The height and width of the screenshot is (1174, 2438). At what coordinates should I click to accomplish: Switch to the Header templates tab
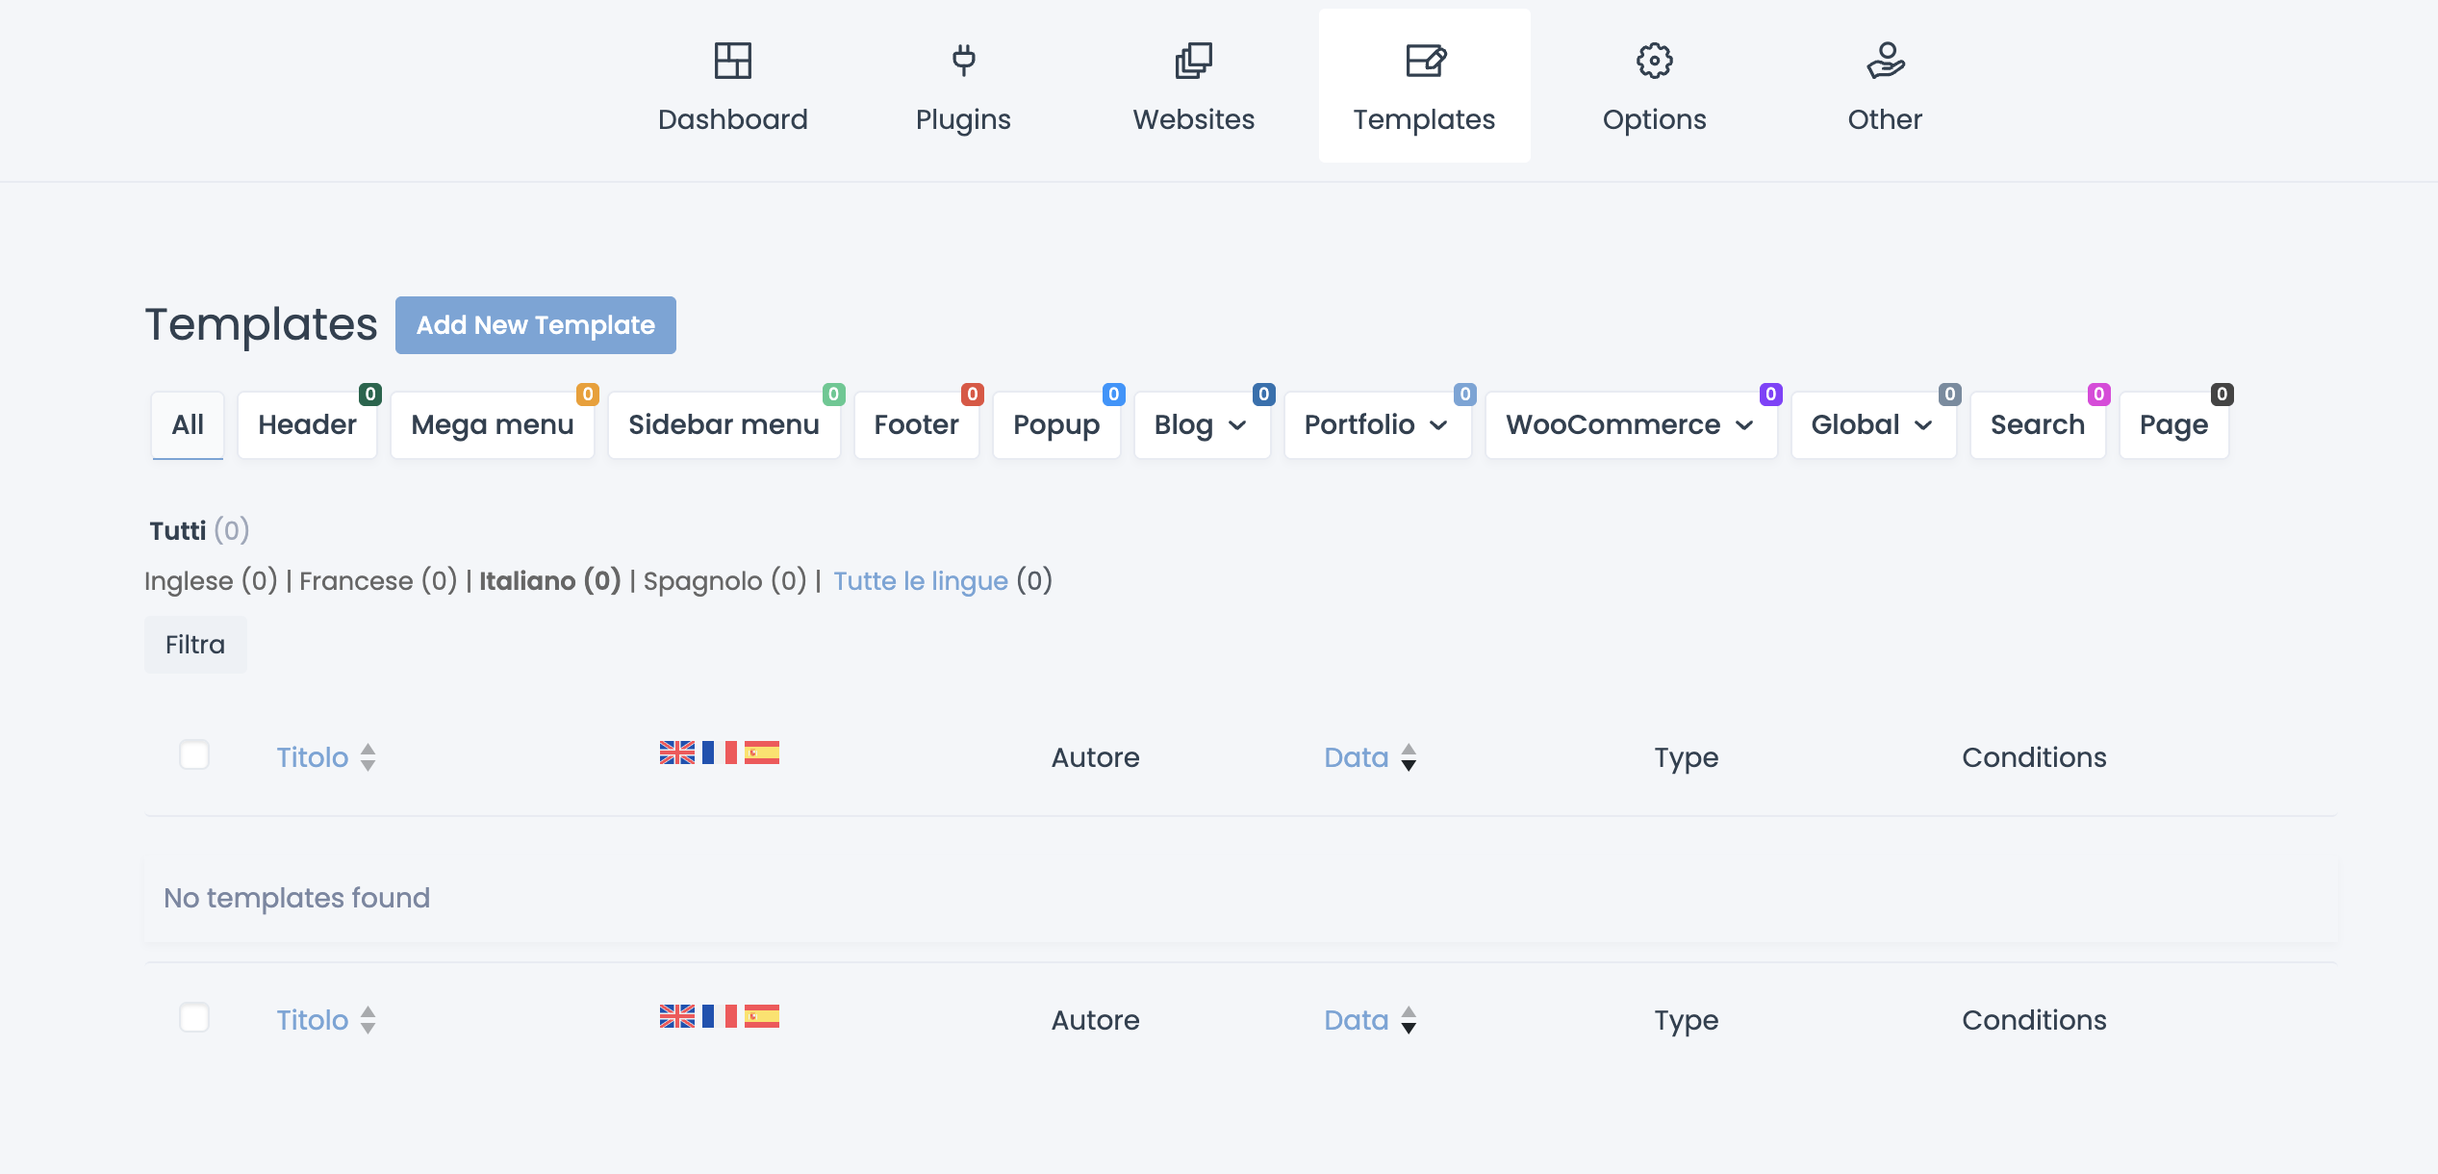(307, 425)
